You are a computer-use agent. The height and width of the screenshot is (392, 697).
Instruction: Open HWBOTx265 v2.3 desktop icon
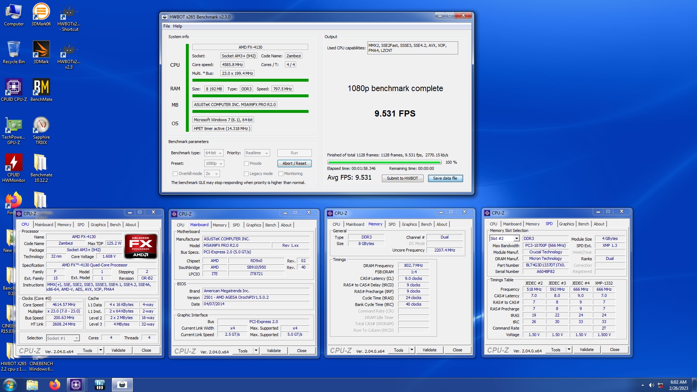[69, 55]
